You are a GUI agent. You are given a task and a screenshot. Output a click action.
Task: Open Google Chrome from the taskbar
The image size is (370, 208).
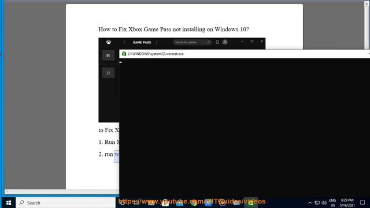click(194, 203)
